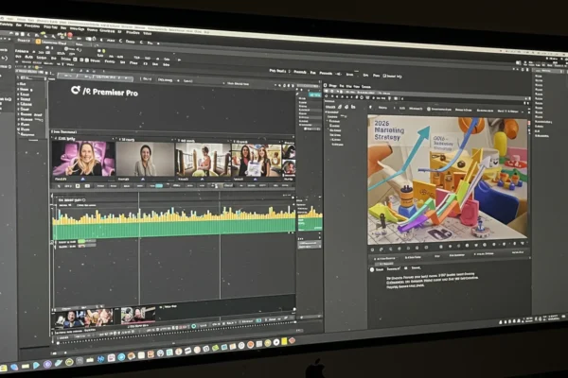Screen dimensions: 568x378
Task: Click the paragraph of text under the preview panel
Action: [x=431, y=282]
